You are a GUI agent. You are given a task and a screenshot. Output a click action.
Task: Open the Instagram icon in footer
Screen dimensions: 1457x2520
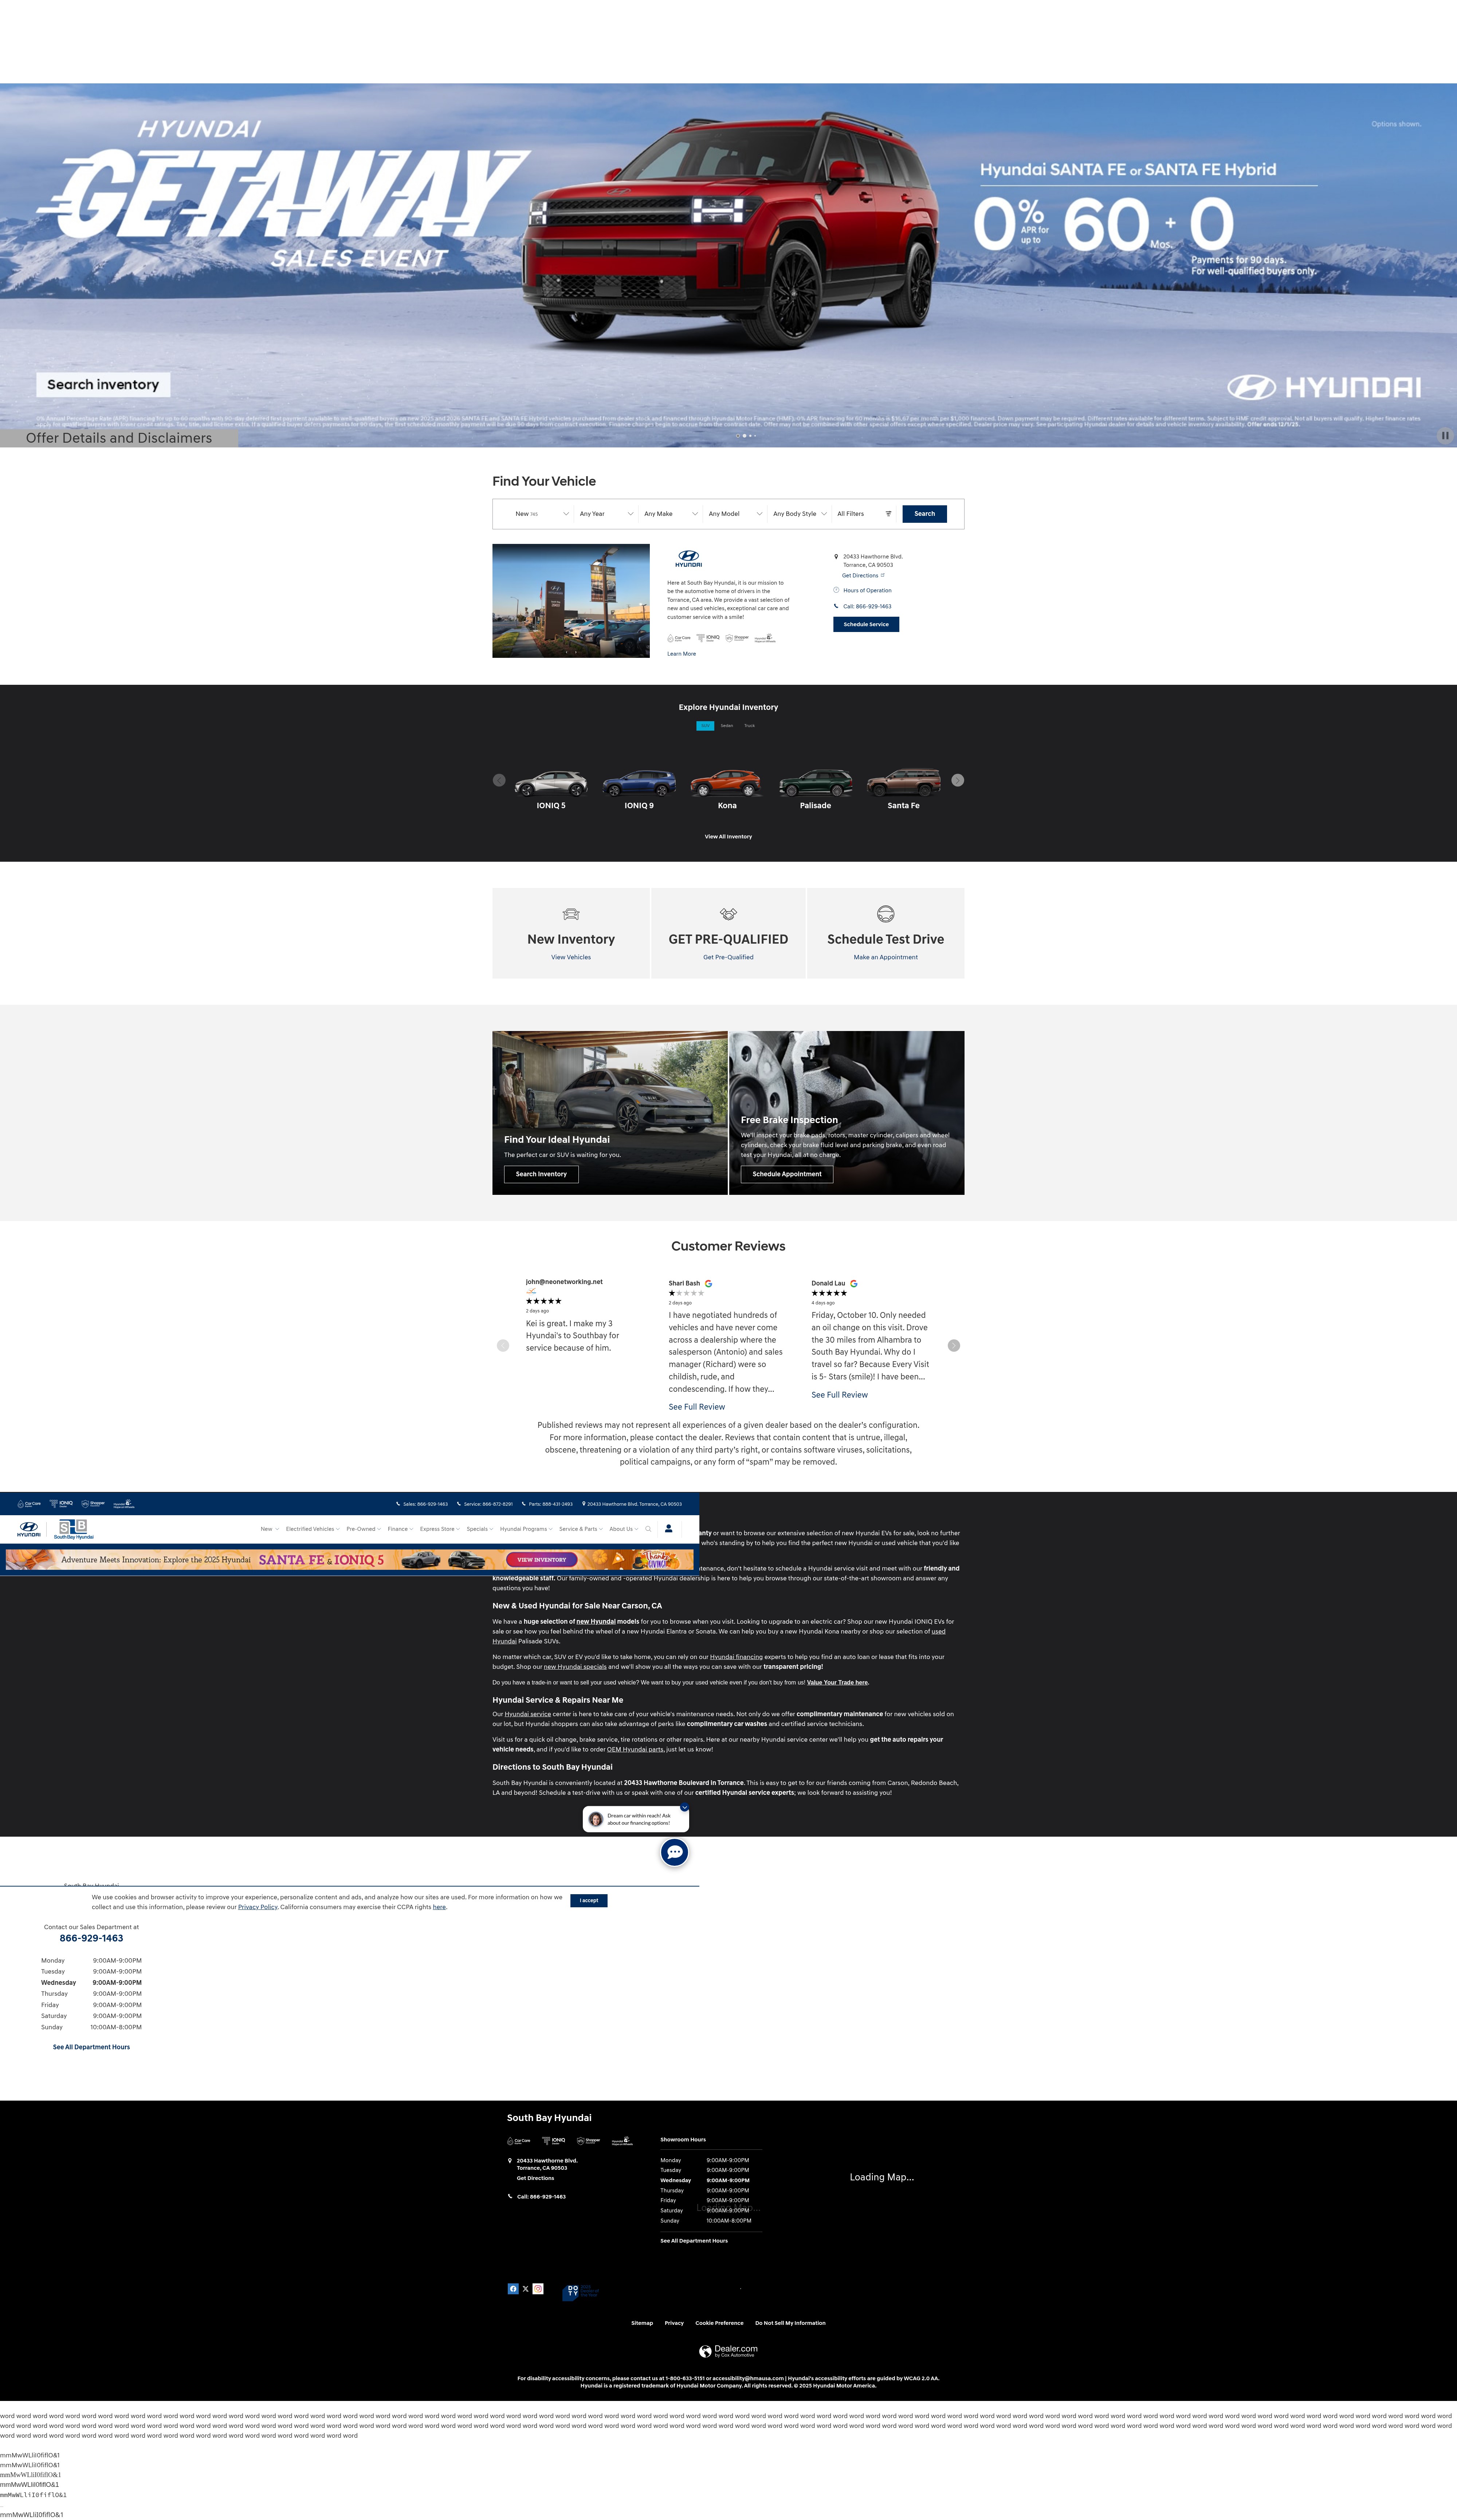[538, 2289]
